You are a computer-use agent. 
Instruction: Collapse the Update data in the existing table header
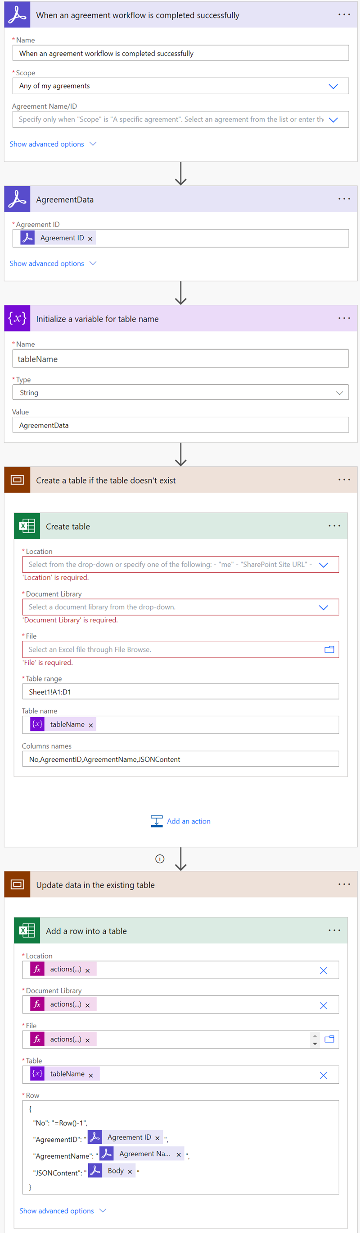click(x=95, y=884)
